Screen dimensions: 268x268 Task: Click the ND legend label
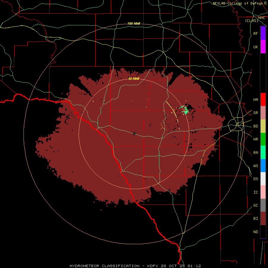pyautogui.click(x=255, y=232)
